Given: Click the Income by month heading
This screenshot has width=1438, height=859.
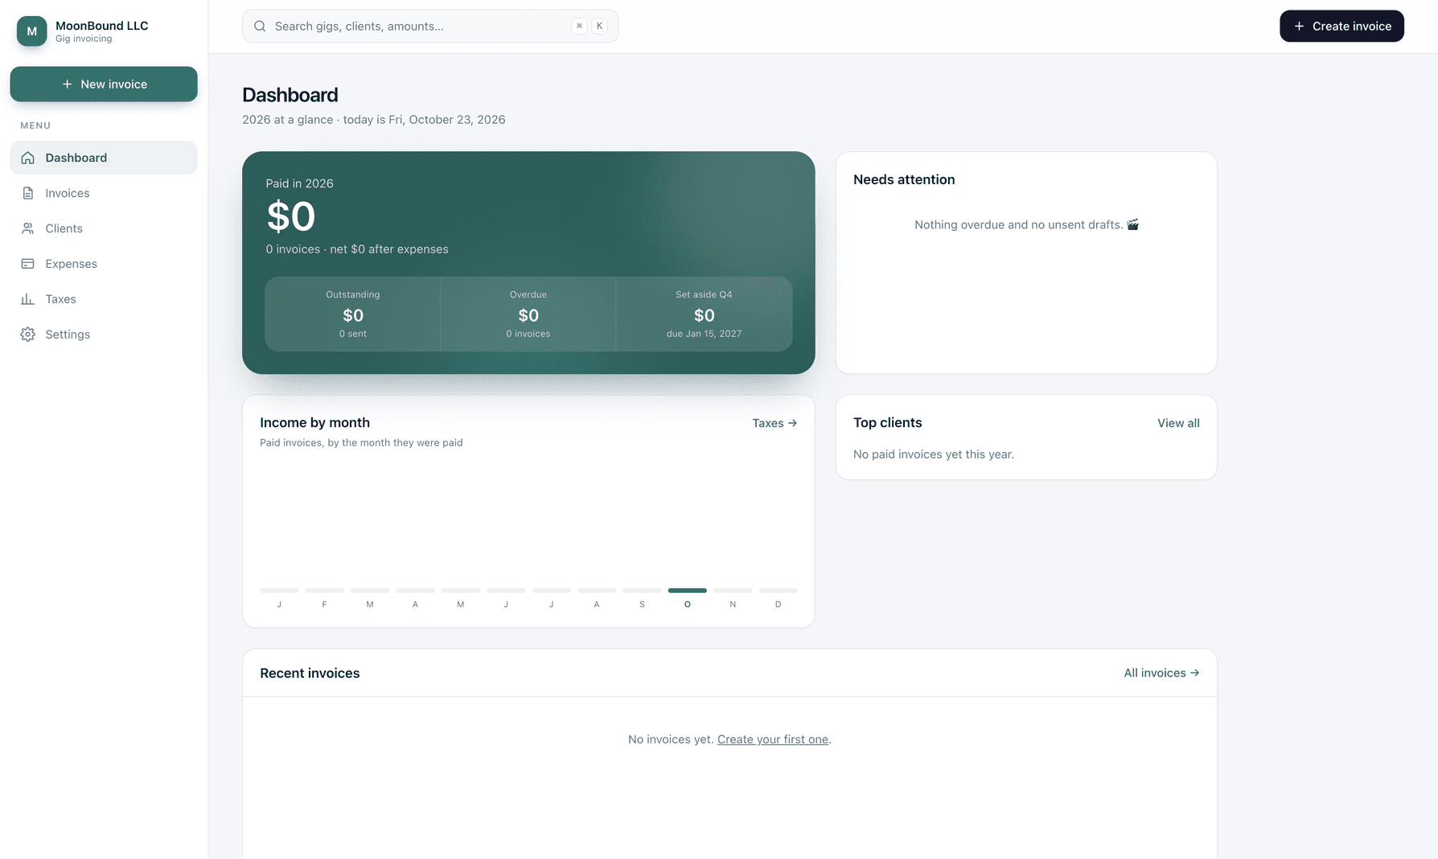Looking at the screenshot, I should [314, 422].
